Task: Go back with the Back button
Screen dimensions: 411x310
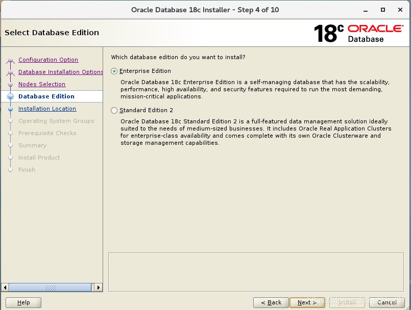Action: click(x=271, y=302)
